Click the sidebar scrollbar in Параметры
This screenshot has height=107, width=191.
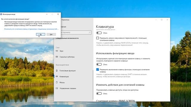pos(93,85)
